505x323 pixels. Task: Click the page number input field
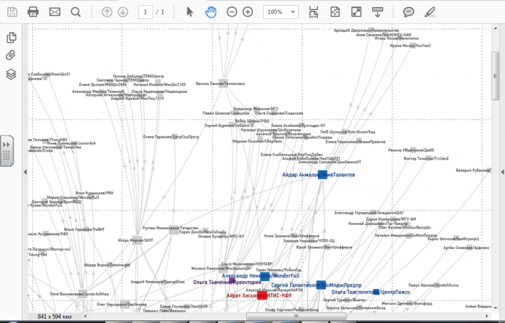pyautogui.click(x=146, y=12)
